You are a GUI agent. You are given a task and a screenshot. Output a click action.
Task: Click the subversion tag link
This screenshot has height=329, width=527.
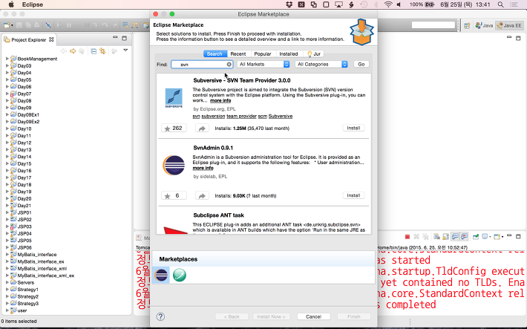(x=213, y=116)
